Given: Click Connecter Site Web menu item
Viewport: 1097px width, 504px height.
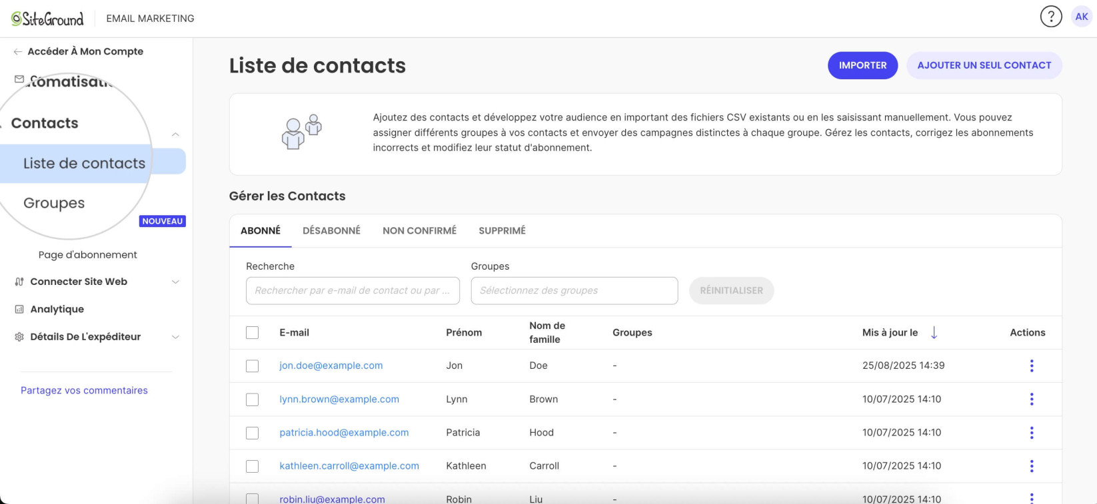Looking at the screenshot, I should 79,282.
